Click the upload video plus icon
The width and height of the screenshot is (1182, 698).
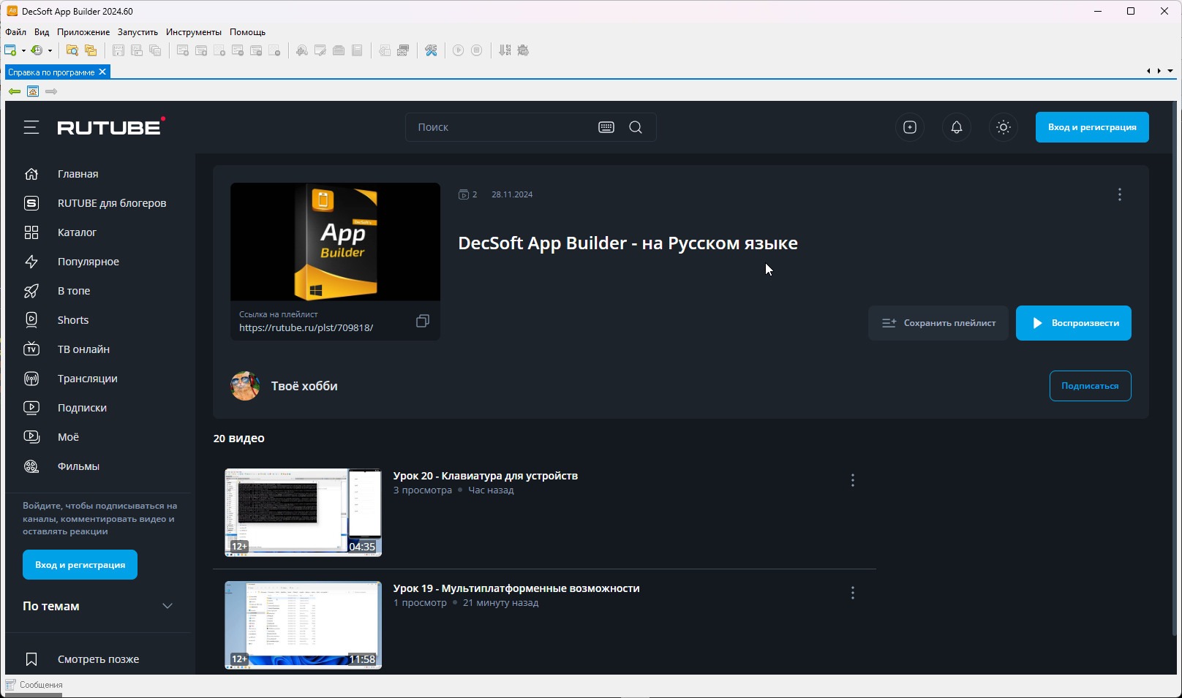click(x=909, y=127)
